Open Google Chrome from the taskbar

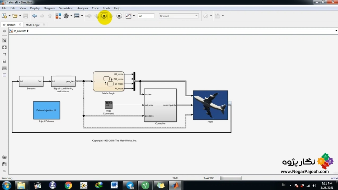(68, 186)
